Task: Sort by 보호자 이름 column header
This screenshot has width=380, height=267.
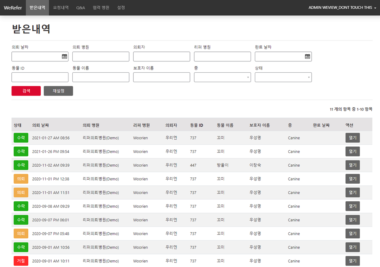Action: pyautogui.click(x=260, y=125)
